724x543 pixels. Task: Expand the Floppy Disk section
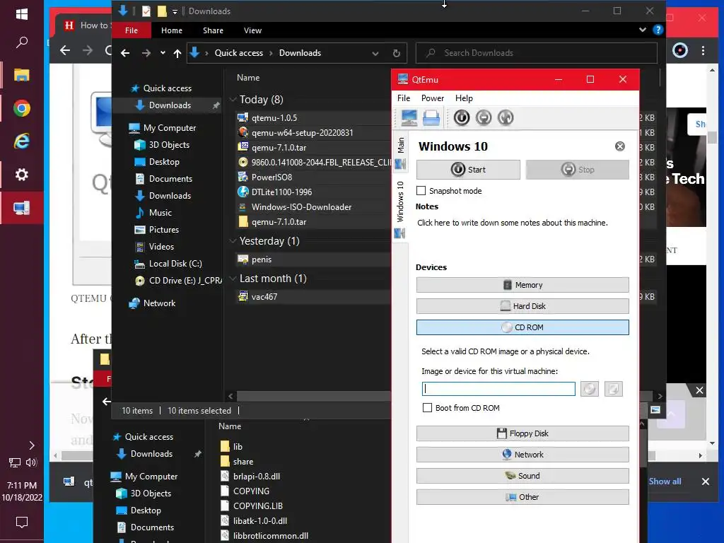(x=522, y=433)
